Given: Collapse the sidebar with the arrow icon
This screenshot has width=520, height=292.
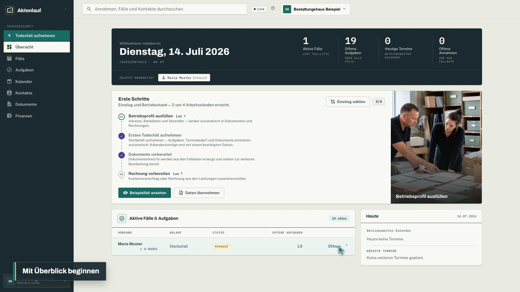Looking at the screenshot, I should 66,9.
